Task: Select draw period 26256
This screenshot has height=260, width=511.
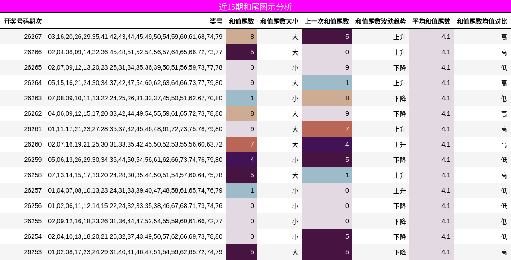Action: tap(33, 206)
